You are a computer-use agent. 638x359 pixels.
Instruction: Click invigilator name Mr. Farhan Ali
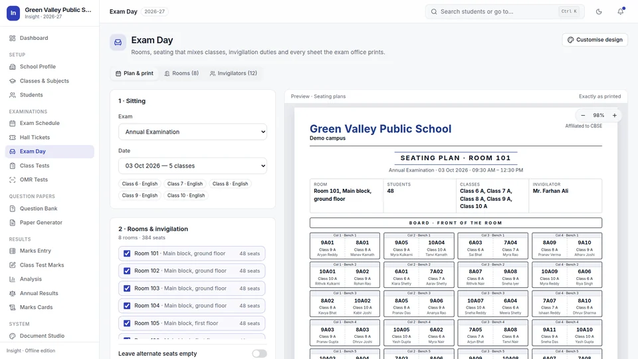pos(550,191)
